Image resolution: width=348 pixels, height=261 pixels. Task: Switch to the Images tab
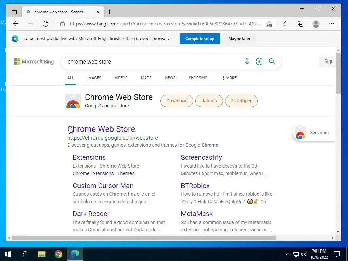pos(94,78)
